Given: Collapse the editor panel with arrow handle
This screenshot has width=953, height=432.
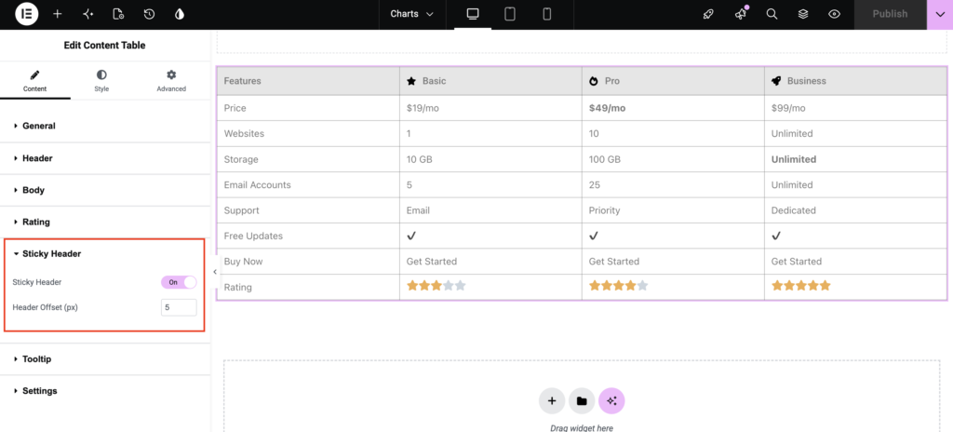Looking at the screenshot, I should click(x=215, y=272).
